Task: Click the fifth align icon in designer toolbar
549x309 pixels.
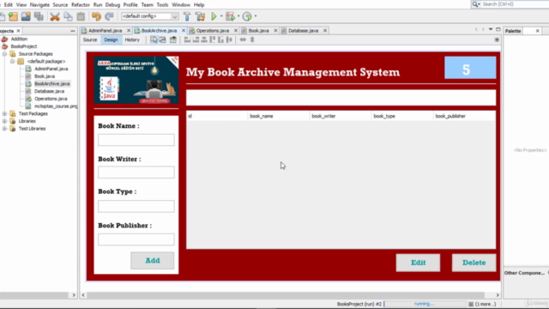Action: (x=221, y=40)
